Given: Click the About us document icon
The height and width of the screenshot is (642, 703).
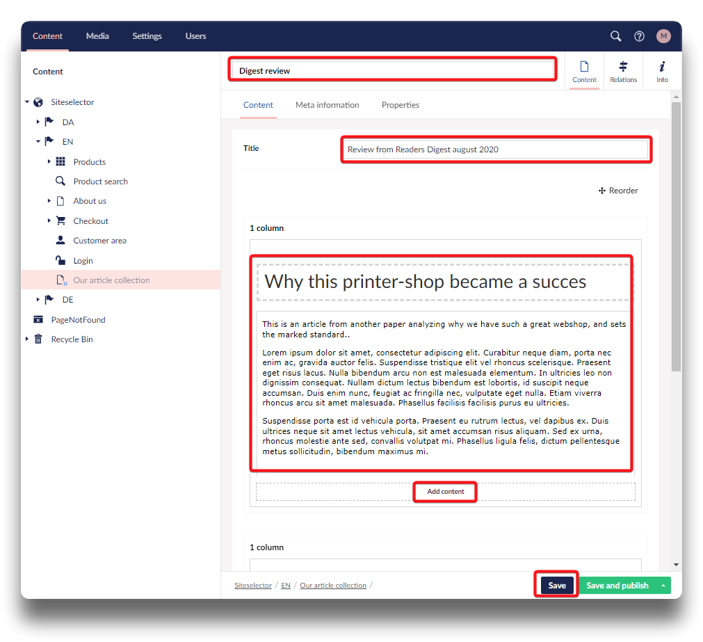Looking at the screenshot, I should click(60, 201).
